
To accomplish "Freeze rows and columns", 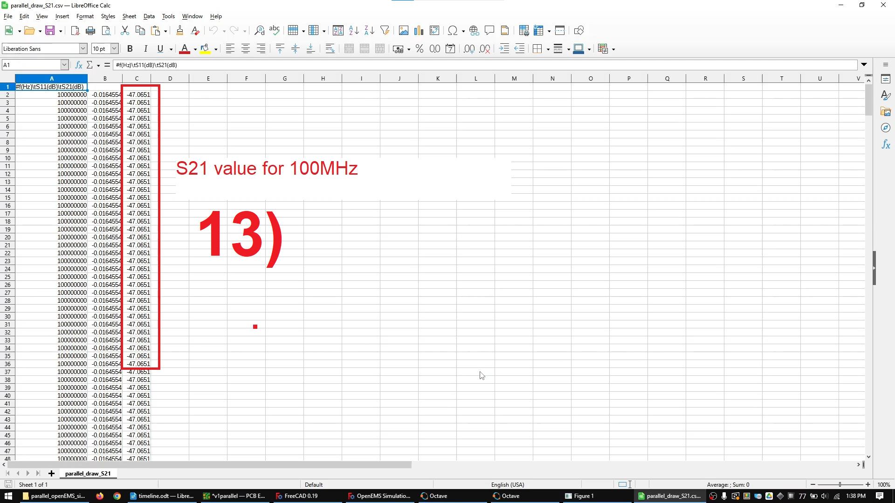I will [538, 30].
